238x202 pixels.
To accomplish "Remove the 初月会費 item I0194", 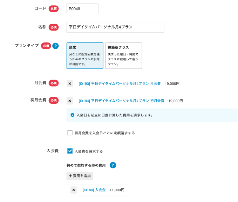I will click(x=70, y=101).
